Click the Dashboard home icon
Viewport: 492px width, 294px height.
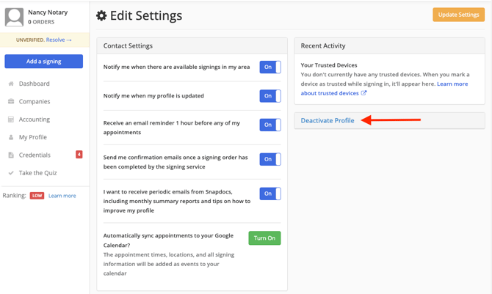pyautogui.click(x=11, y=84)
